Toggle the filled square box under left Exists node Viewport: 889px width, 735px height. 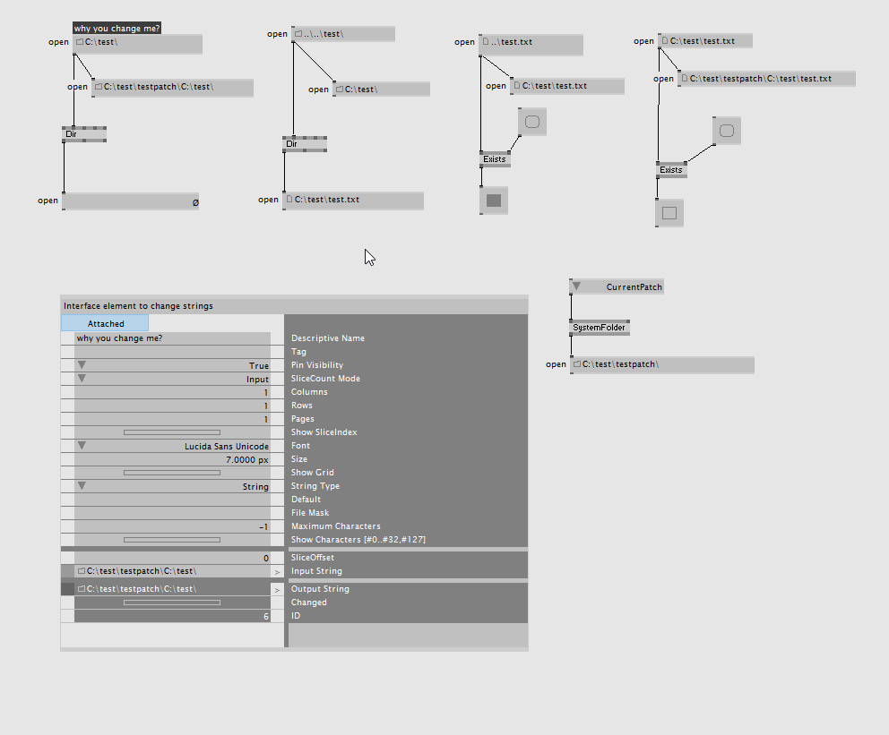pyautogui.click(x=494, y=201)
